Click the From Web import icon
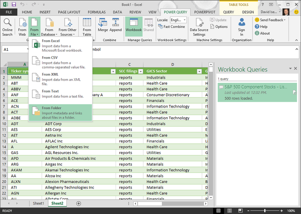Viewport: 301px width, 214px height. coord(22,26)
